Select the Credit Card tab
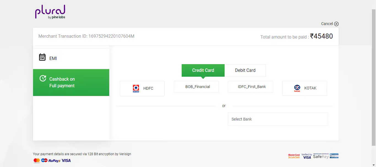376x167 pixels. [x=203, y=70]
